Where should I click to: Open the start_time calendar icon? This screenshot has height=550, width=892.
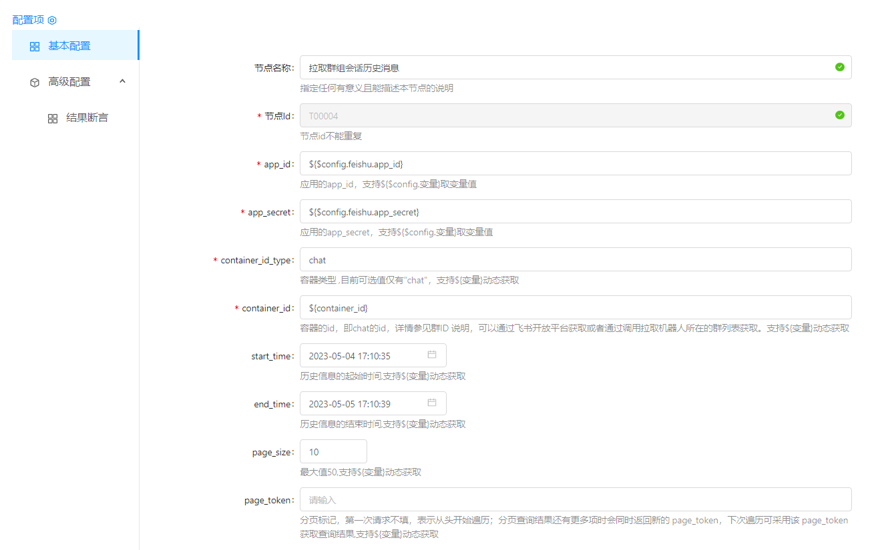pos(432,355)
